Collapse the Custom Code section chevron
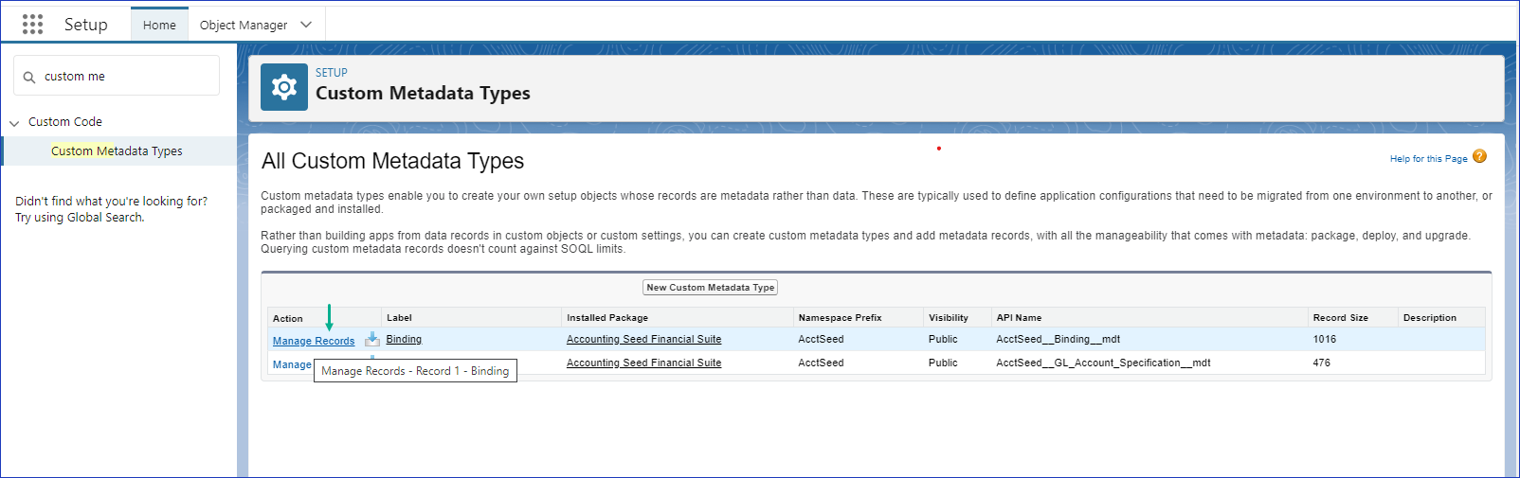 [x=14, y=123]
